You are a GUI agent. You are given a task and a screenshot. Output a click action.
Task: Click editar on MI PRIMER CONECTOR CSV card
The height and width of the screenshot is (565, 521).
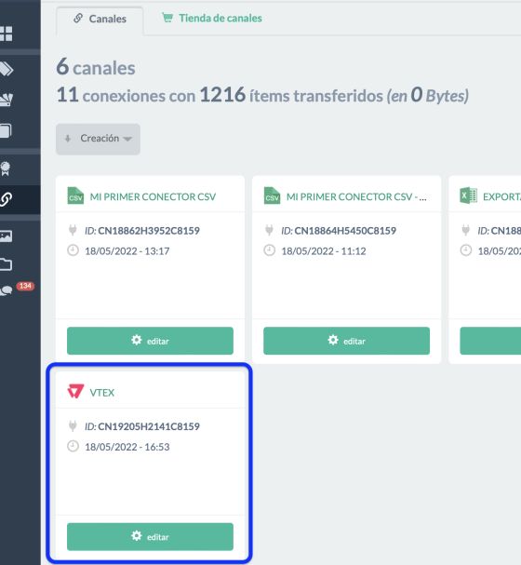tap(150, 341)
